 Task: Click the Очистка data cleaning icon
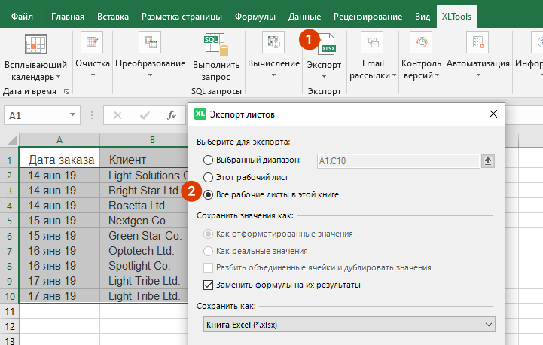tap(92, 44)
